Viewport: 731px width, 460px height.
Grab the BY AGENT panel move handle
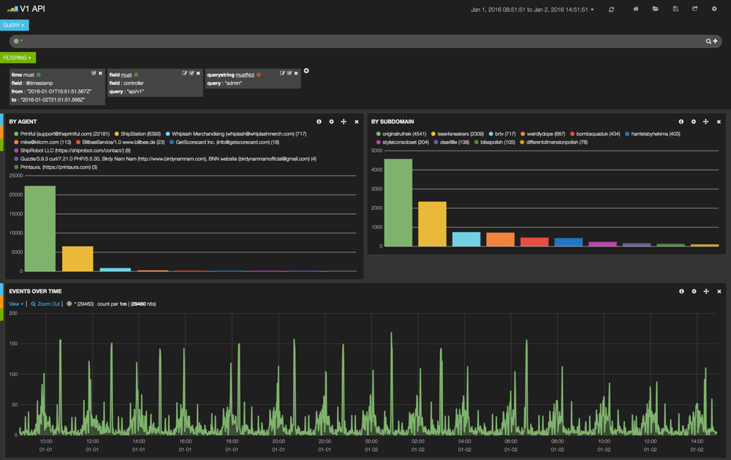[x=344, y=121]
